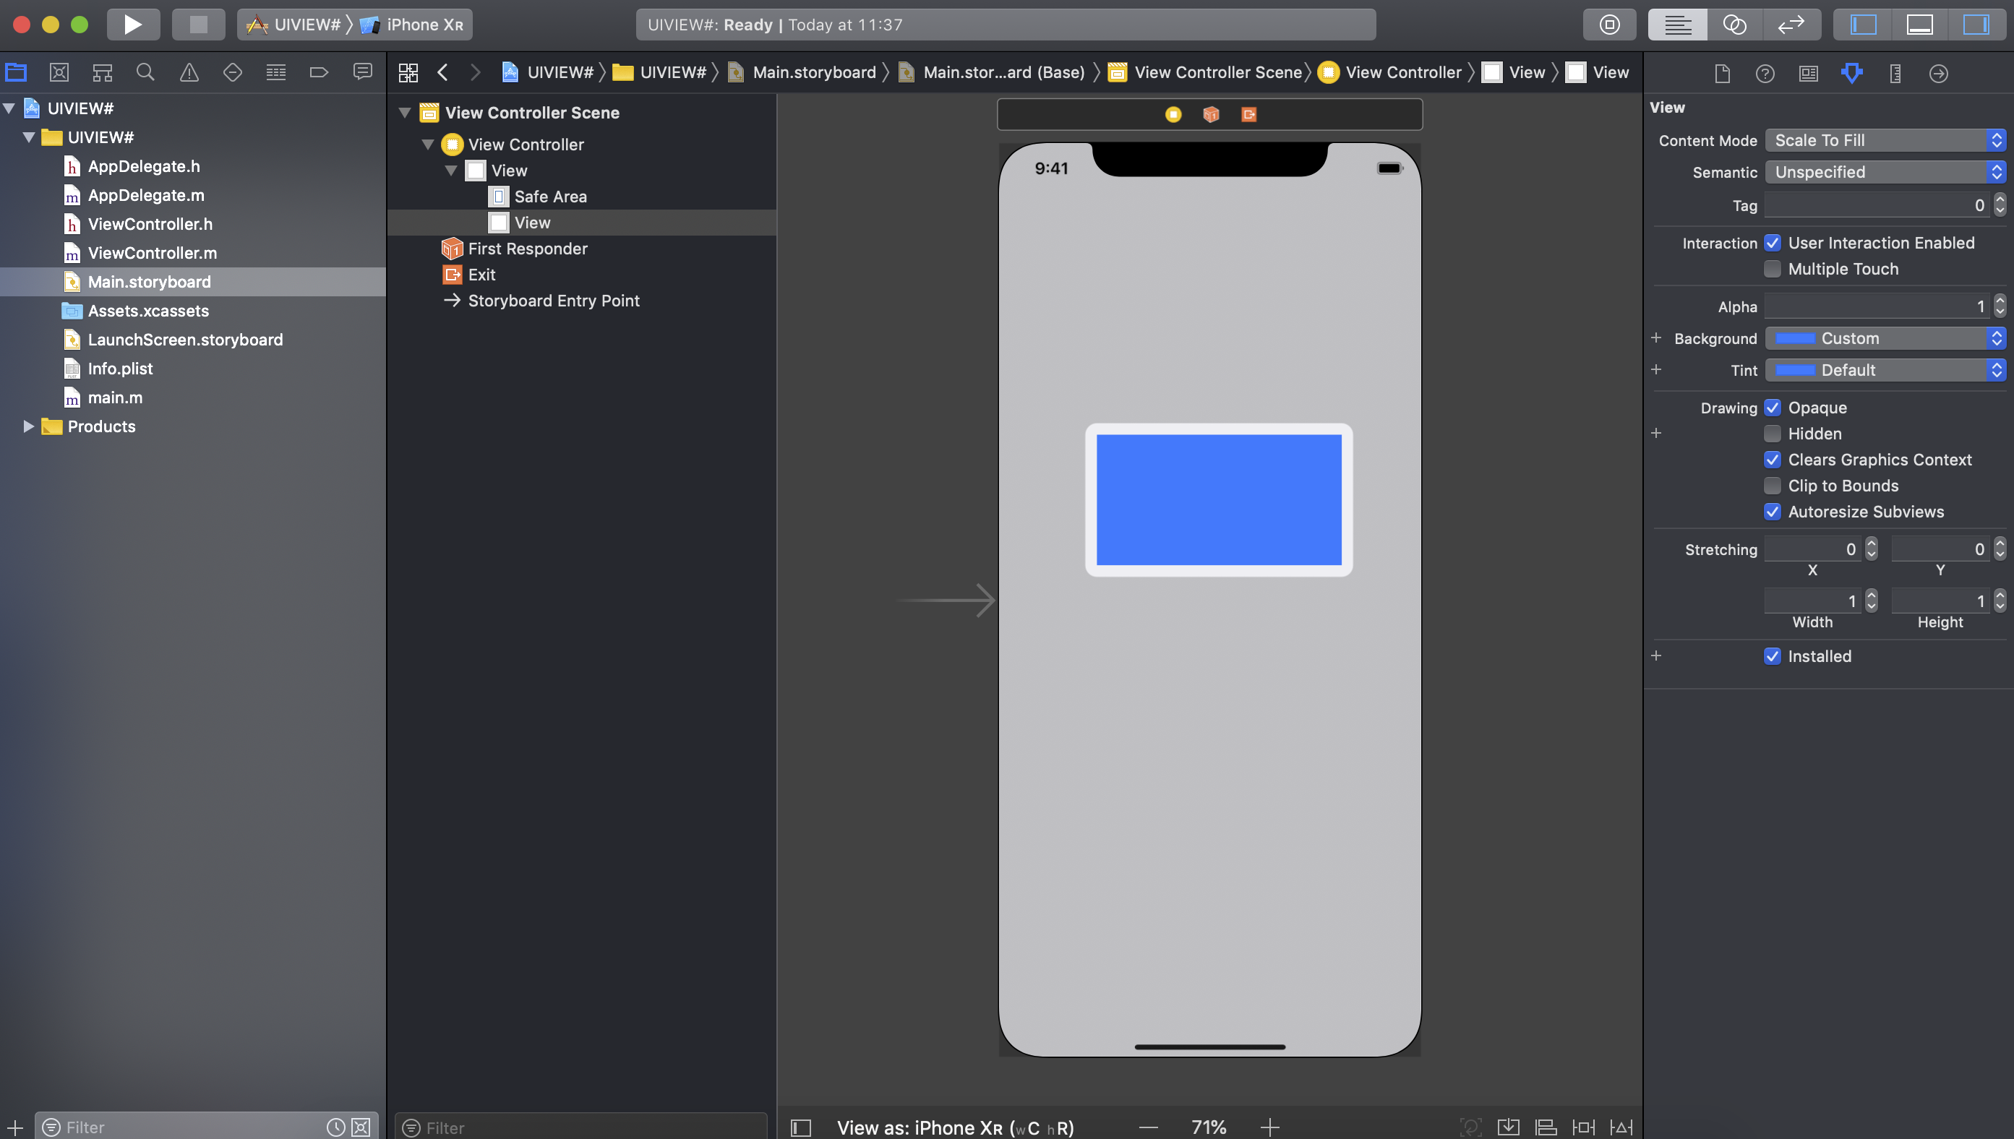The height and width of the screenshot is (1139, 2014).
Task: Click the Alpha value field
Action: [x=1877, y=306]
